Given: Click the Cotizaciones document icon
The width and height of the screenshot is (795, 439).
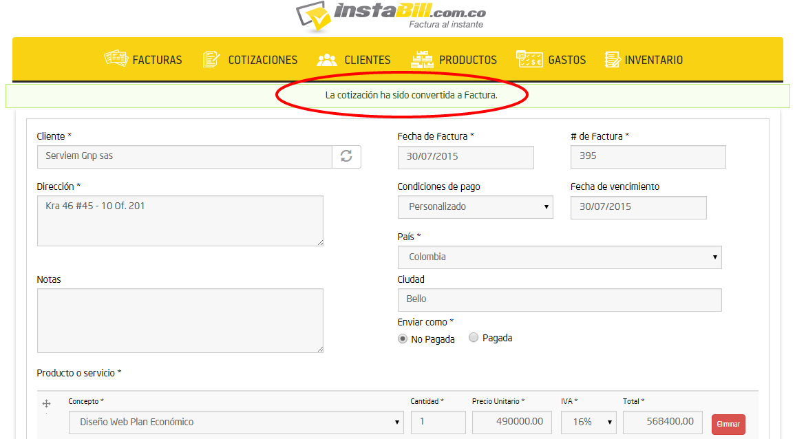Looking at the screenshot, I should pos(211,59).
